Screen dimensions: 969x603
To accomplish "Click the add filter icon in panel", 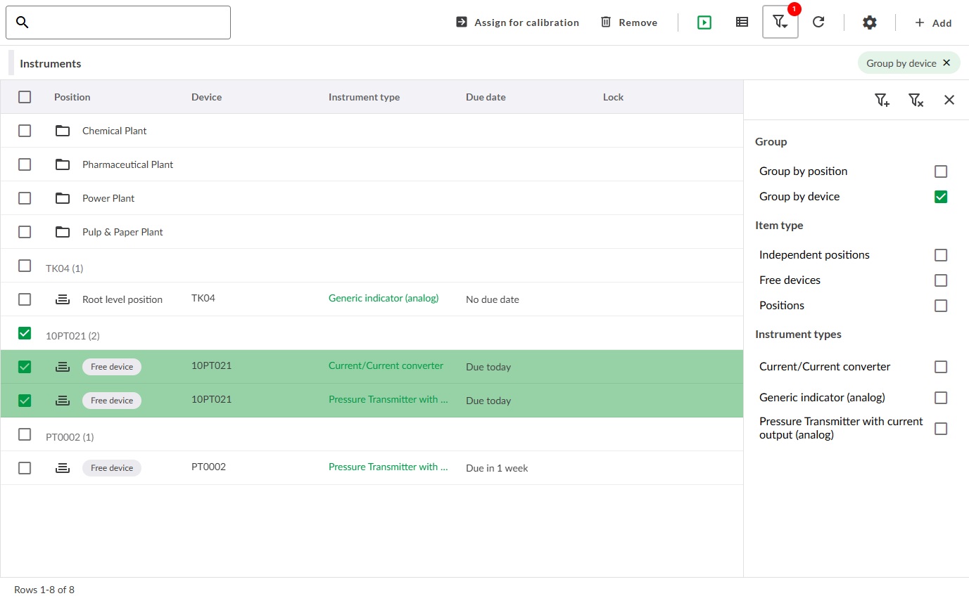I will pos(882,100).
